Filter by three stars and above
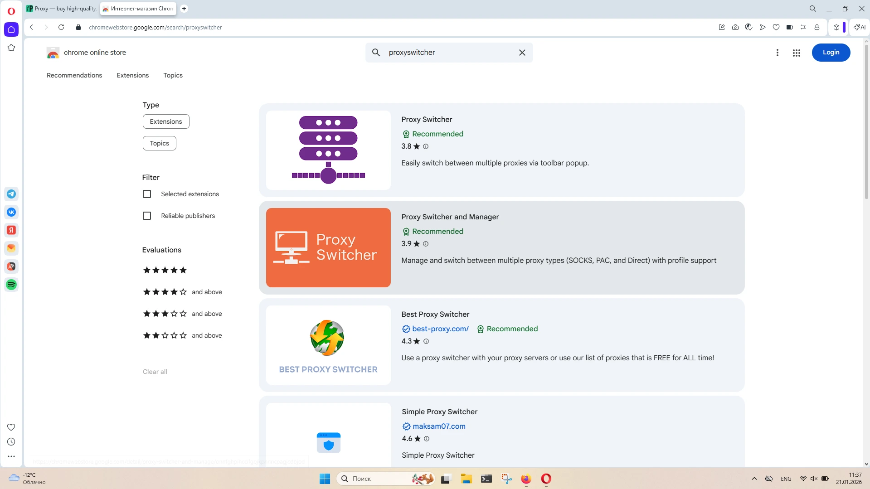 182,314
